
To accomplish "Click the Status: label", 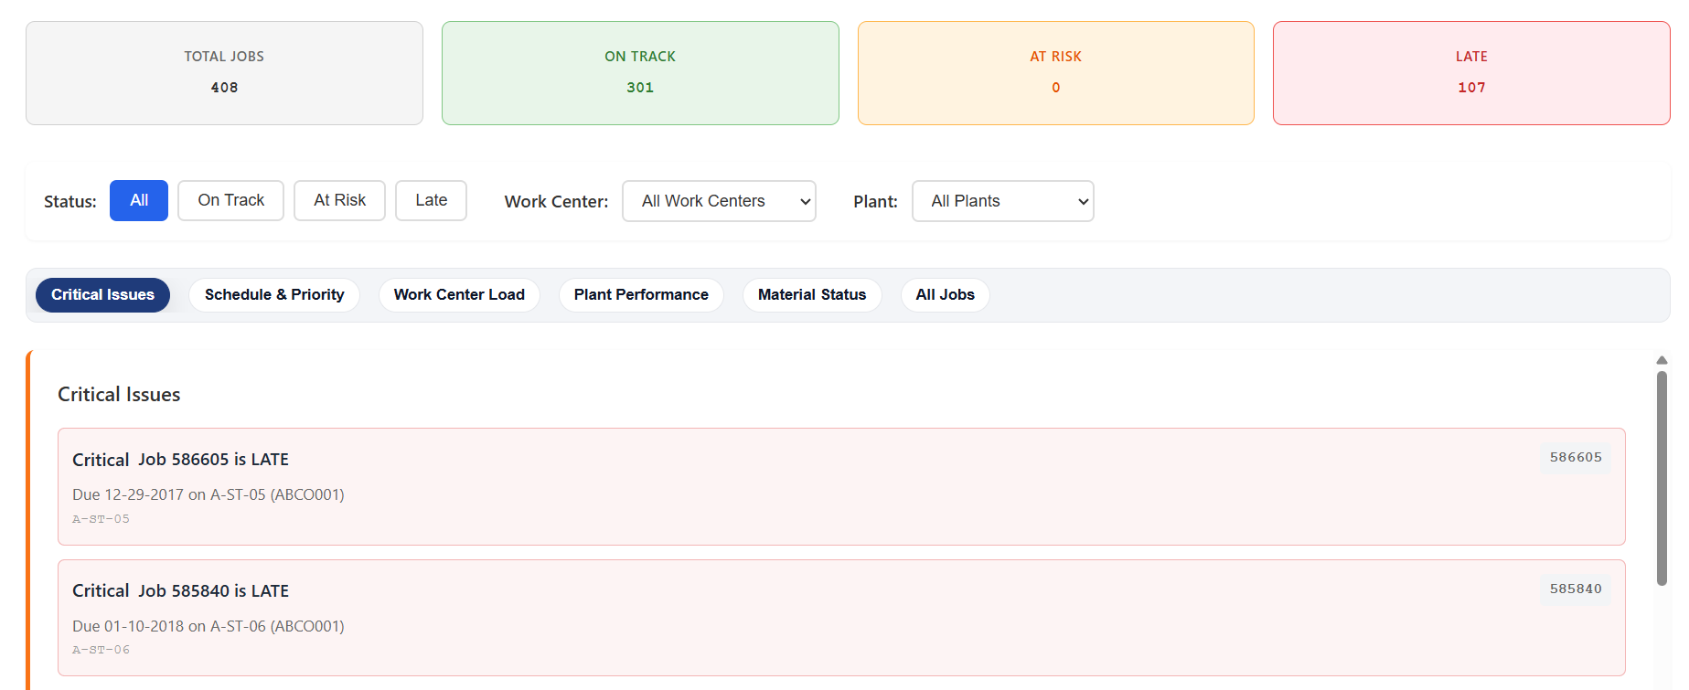I will [70, 202].
